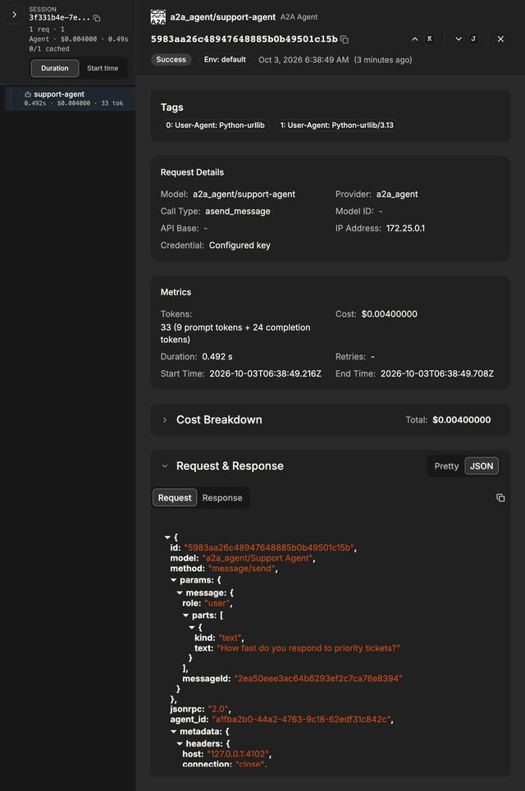Collapse the parts array node
The height and width of the screenshot is (791, 525).
click(x=185, y=616)
